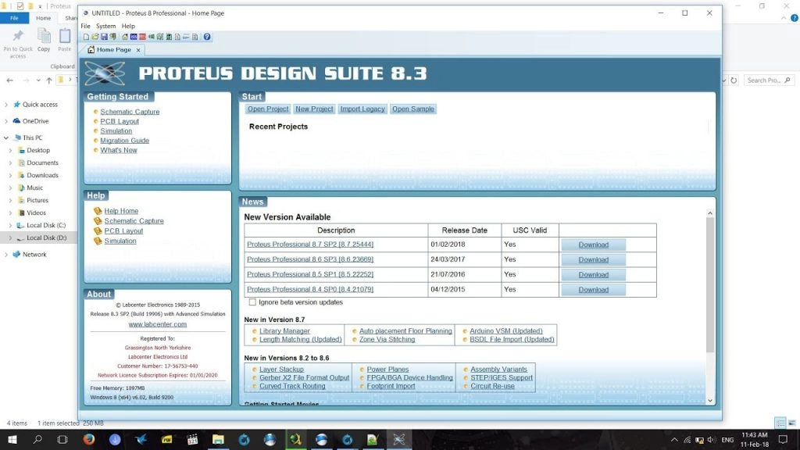Open PCB Layout link in Getting Started

point(120,121)
